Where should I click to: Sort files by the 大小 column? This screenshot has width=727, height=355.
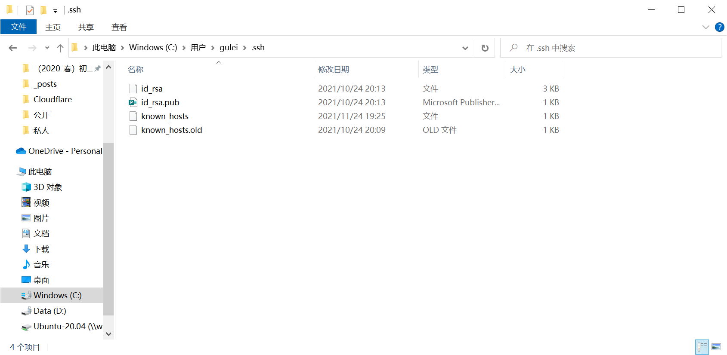point(518,70)
